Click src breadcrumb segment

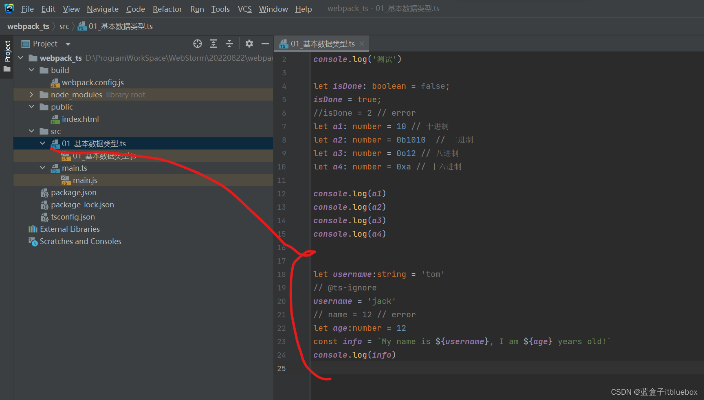[x=64, y=26]
